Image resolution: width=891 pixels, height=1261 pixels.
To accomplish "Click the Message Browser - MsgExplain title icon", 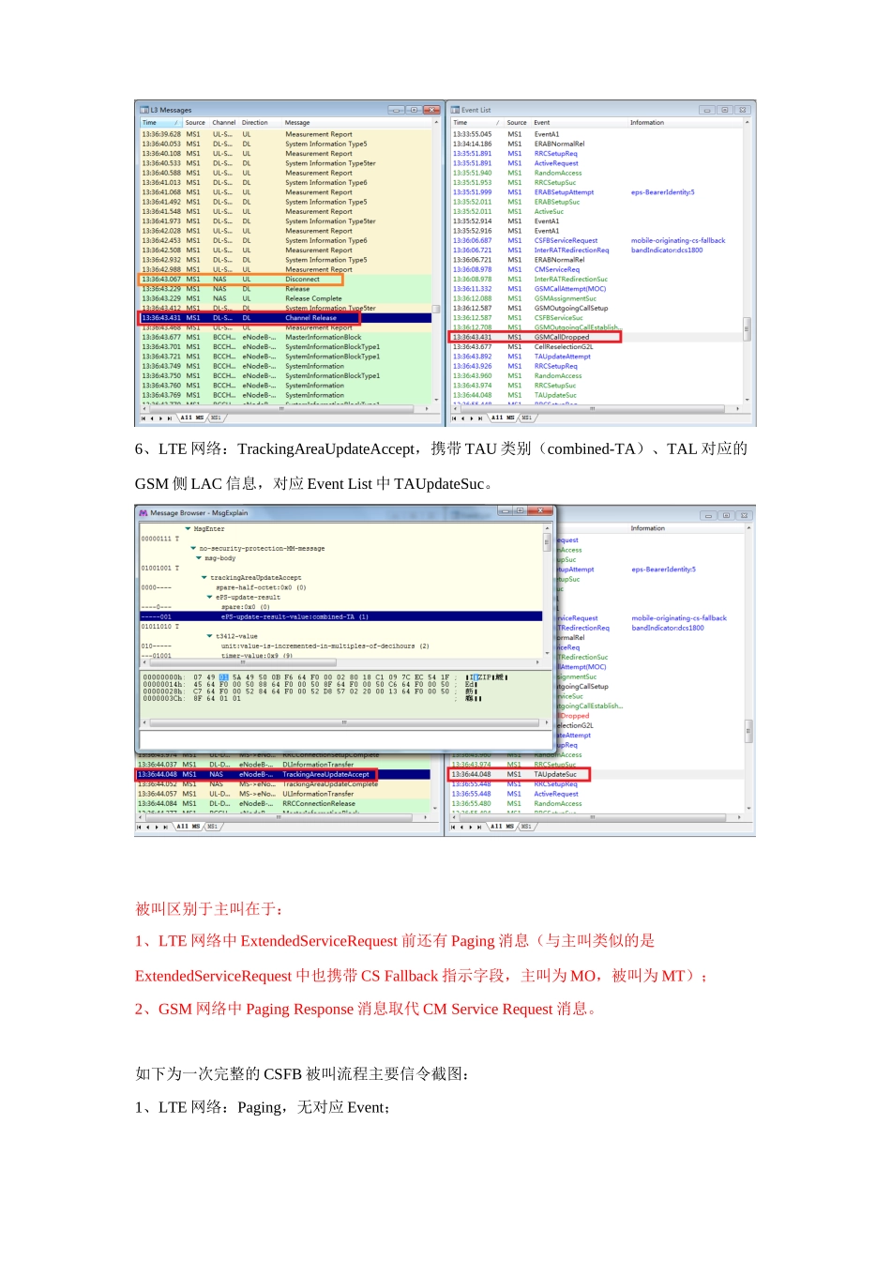I will (x=143, y=513).
